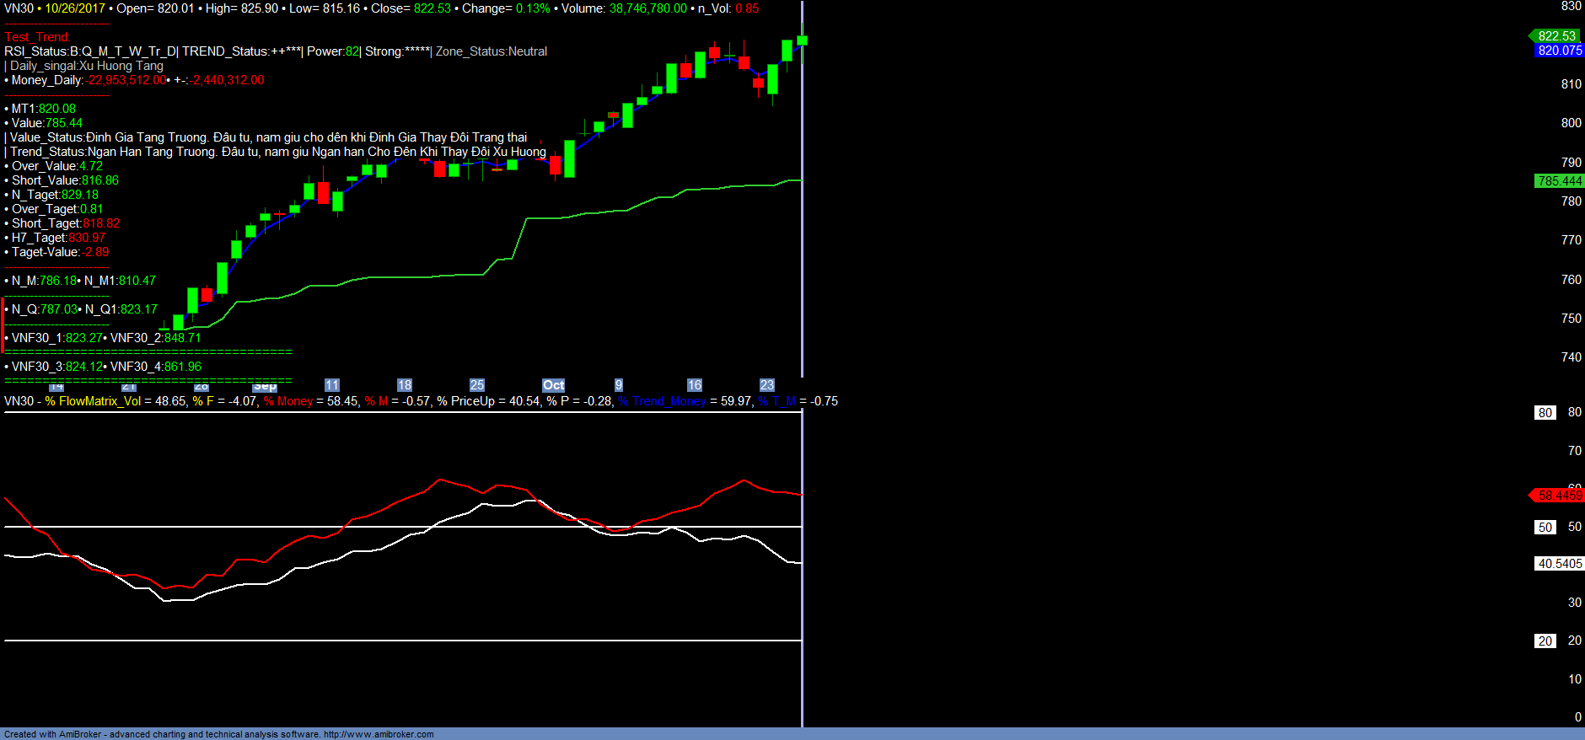Select the date 16 marker on time axis

[x=694, y=385]
